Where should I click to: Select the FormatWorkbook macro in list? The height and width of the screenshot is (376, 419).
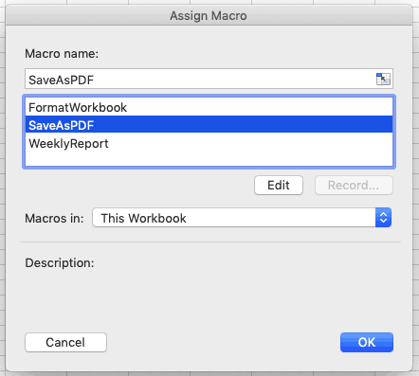(209, 107)
